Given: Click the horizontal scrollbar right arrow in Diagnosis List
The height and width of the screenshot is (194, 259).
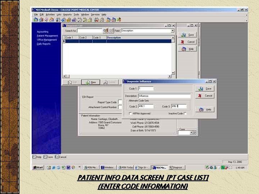Looking at the screenshot, I should pyautogui.click(x=169, y=76).
